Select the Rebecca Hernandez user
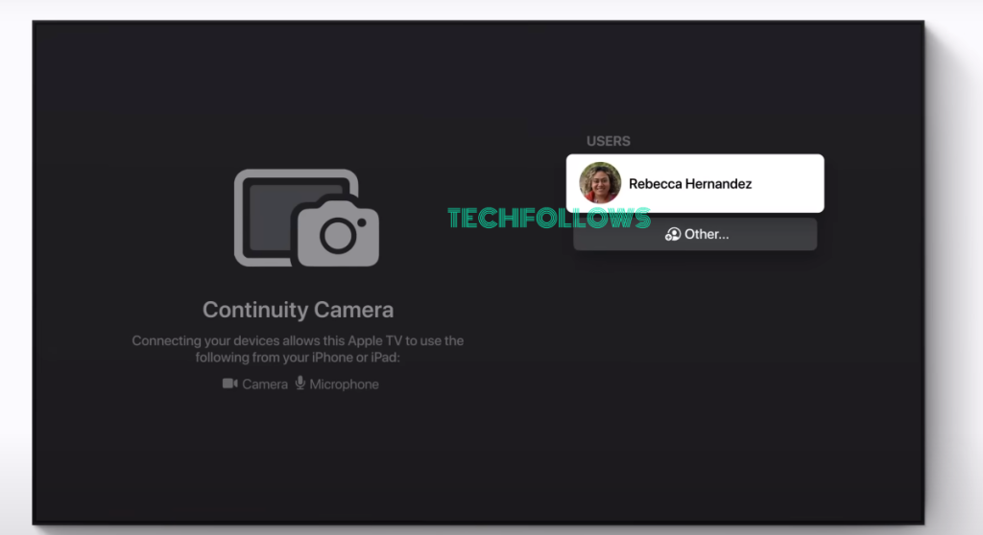The image size is (983, 535). (695, 183)
